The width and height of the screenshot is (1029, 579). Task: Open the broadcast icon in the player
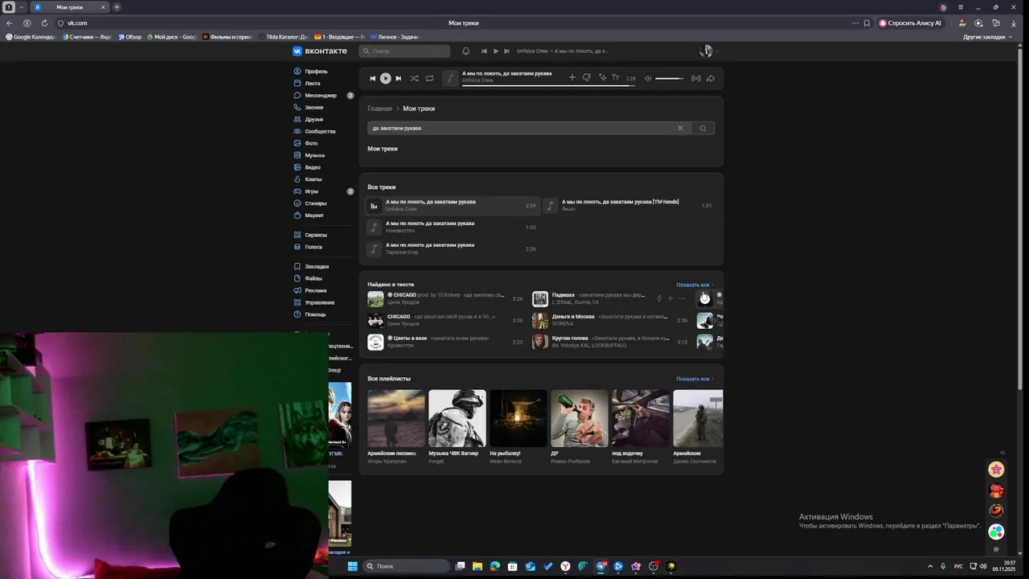(x=696, y=78)
